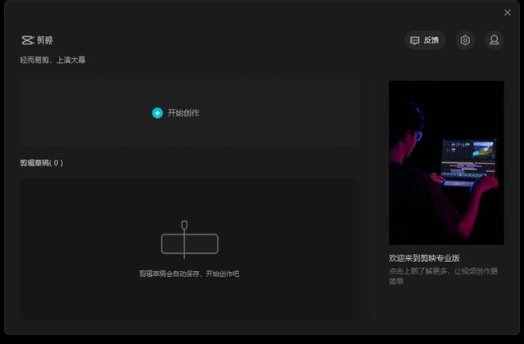Click the 轻而易剪, 上演大幕 slogan text
Screen dimensions: 524x344
(52, 60)
